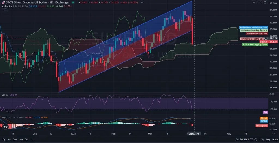Click the Feb label on time axis
Viewport: 279px width, 143px height.
113,134
